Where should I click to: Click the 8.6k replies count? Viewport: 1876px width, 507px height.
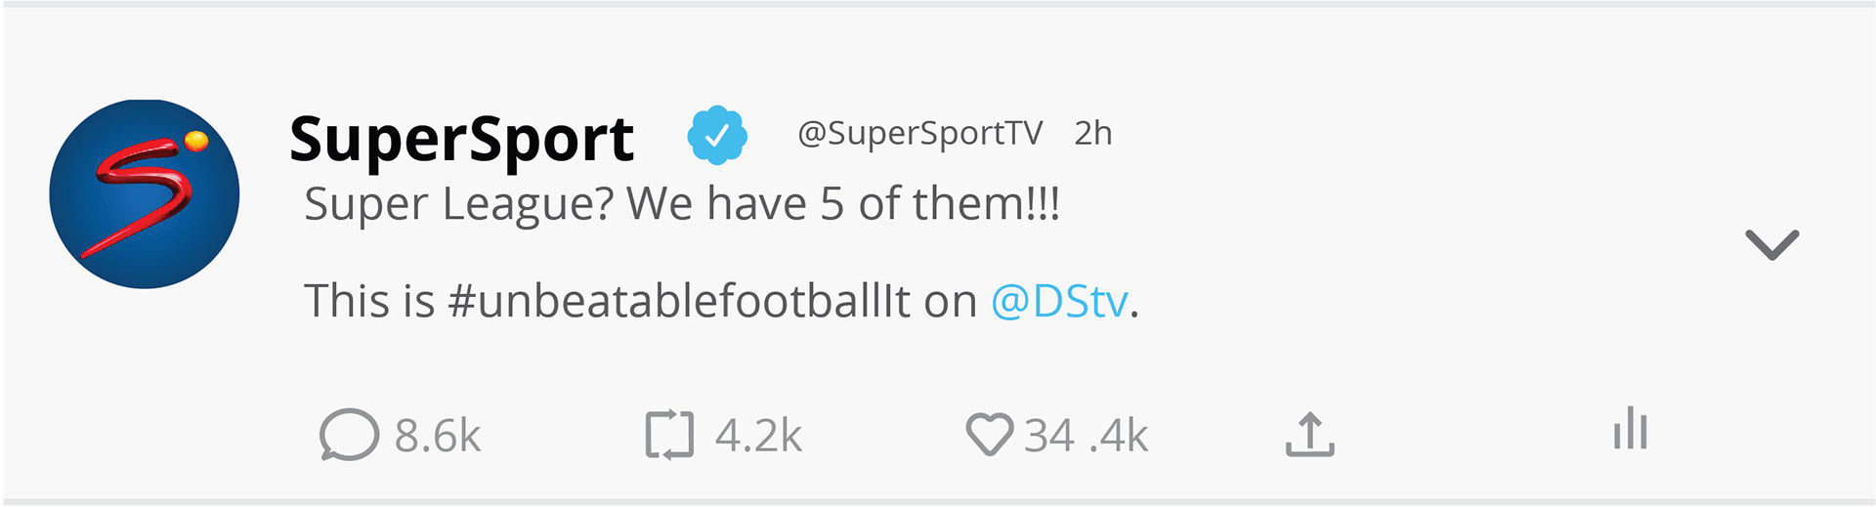(438, 436)
